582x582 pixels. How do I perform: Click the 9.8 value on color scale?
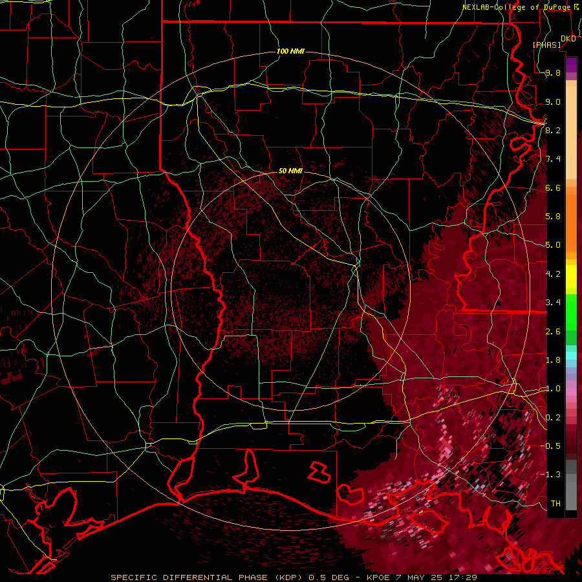[553, 72]
